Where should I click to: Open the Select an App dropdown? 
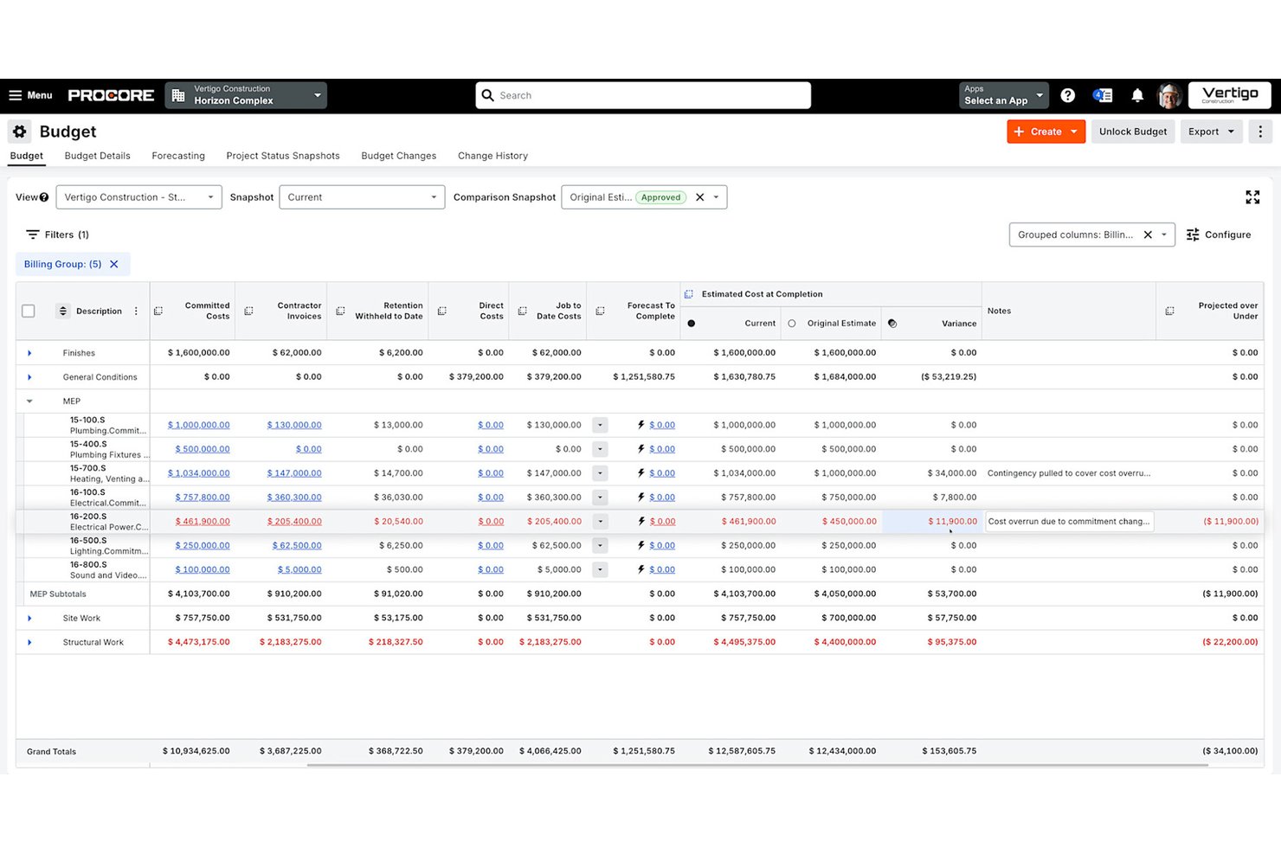[1004, 95]
